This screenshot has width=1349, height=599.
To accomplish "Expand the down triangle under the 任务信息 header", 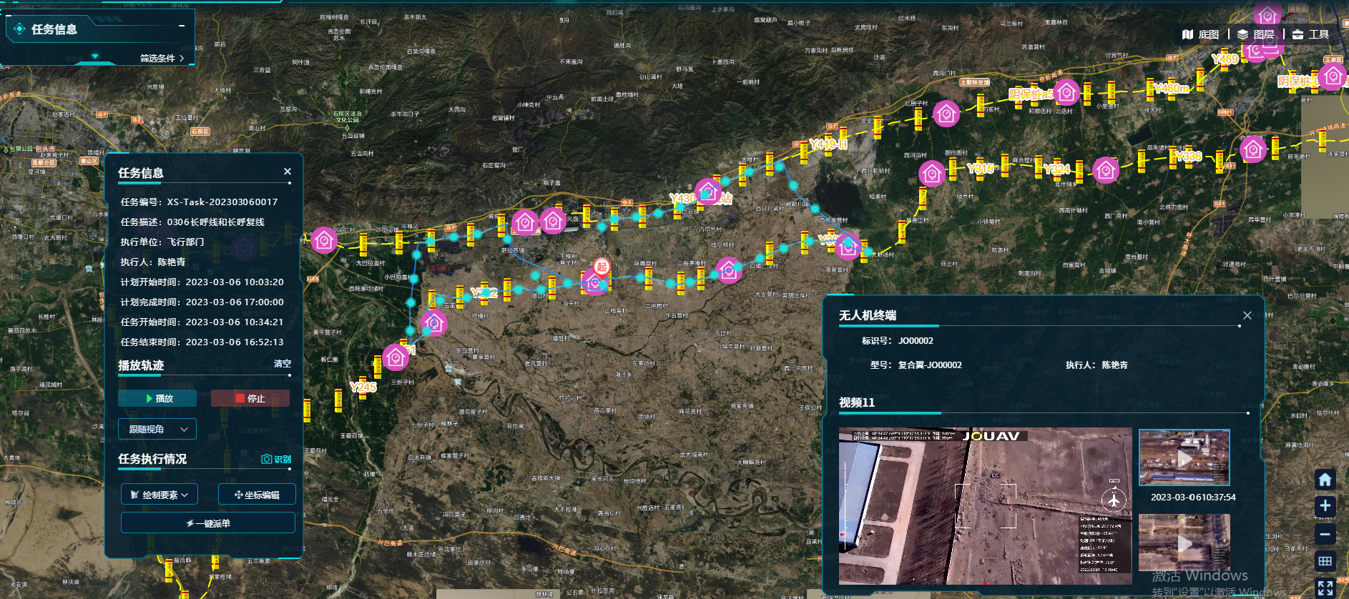I will (x=95, y=56).
